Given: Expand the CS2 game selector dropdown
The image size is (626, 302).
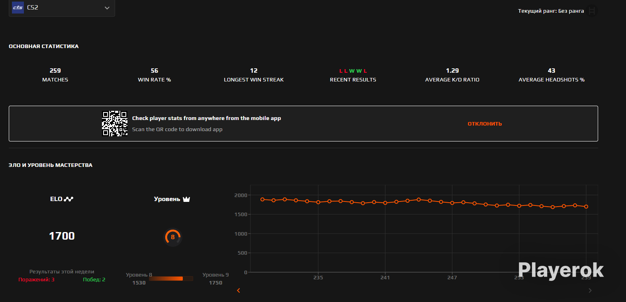Looking at the screenshot, I should coord(107,8).
